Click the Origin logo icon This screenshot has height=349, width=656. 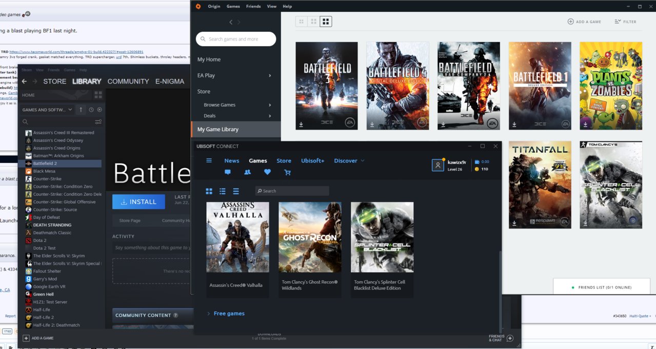198,6
